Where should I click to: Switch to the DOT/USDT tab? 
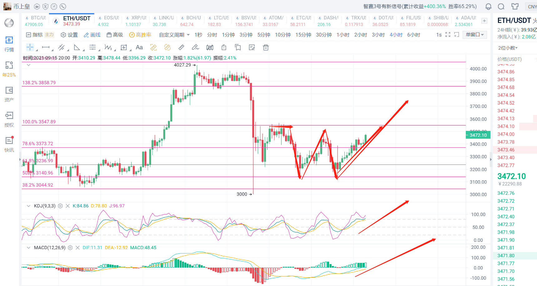pos(383,21)
